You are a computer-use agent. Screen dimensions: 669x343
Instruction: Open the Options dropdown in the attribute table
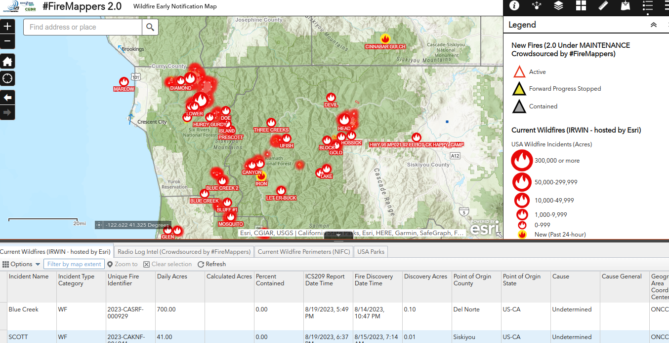click(21, 264)
